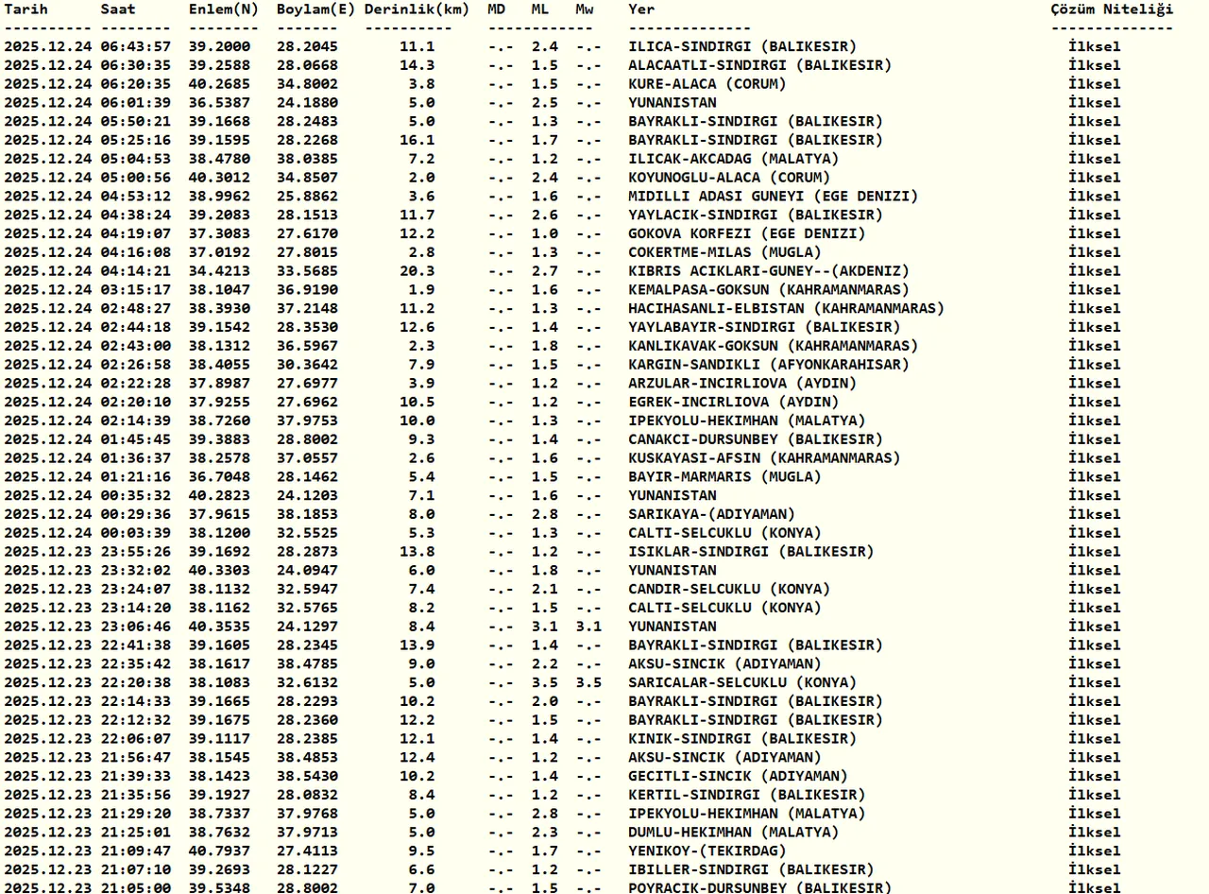This screenshot has width=1209, height=894.
Task: Click the Boylam(E) column header
Action: tap(315, 9)
